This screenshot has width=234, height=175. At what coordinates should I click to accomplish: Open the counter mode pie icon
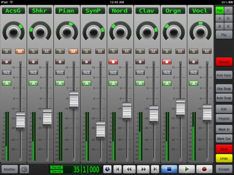(107, 169)
